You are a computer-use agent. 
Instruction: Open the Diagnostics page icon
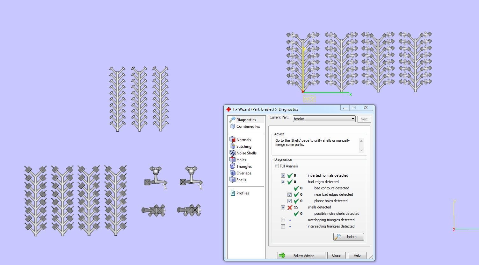[x=232, y=119]
